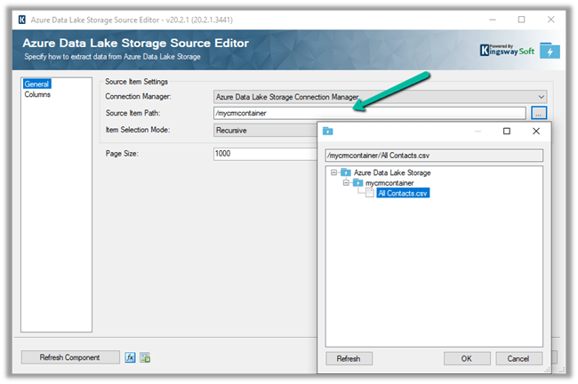The height and width of the screenshot is (384, 578).
Task: Collapse the mycrmcontainer tree node
Action: click(x=346, y=183)
